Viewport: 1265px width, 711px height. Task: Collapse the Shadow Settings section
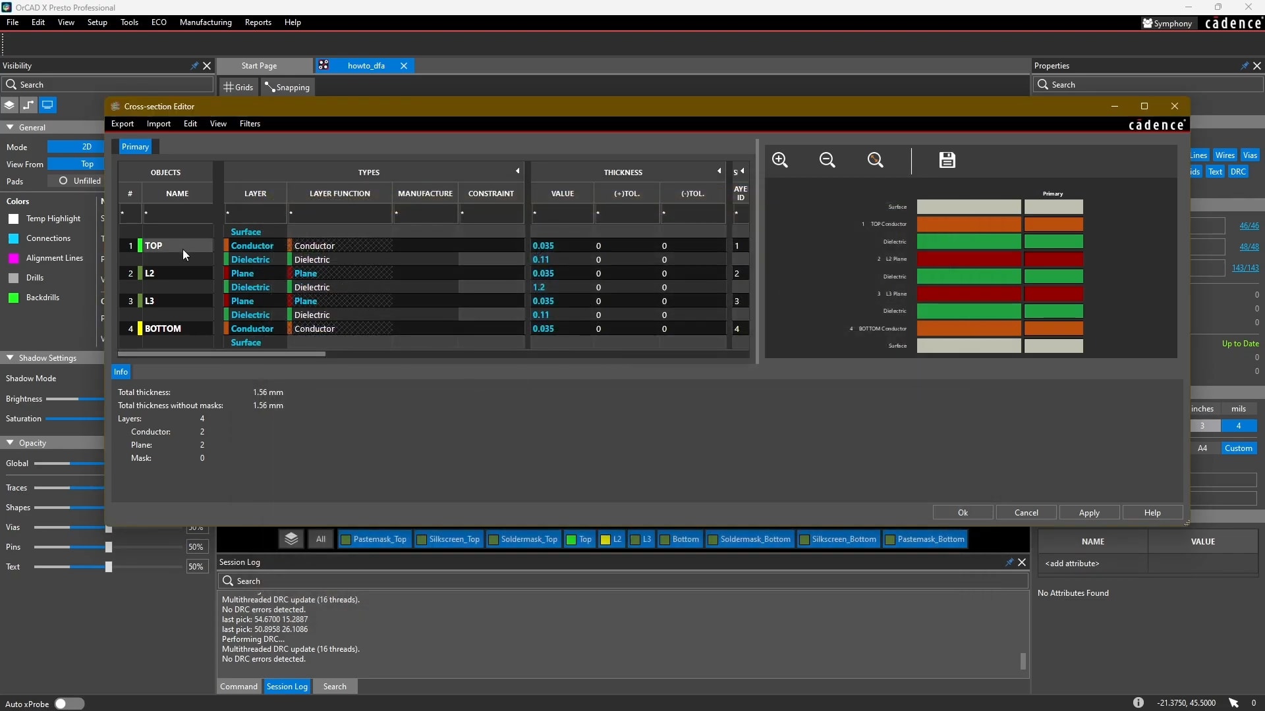click(11, 357)
